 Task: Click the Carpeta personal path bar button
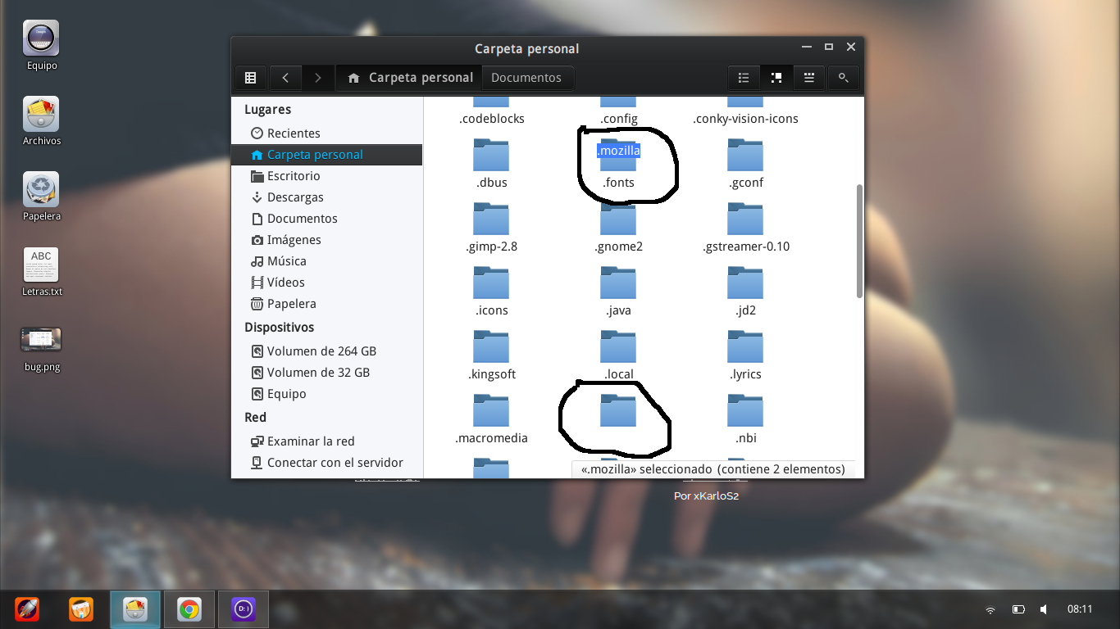click(x=410, y=78)
